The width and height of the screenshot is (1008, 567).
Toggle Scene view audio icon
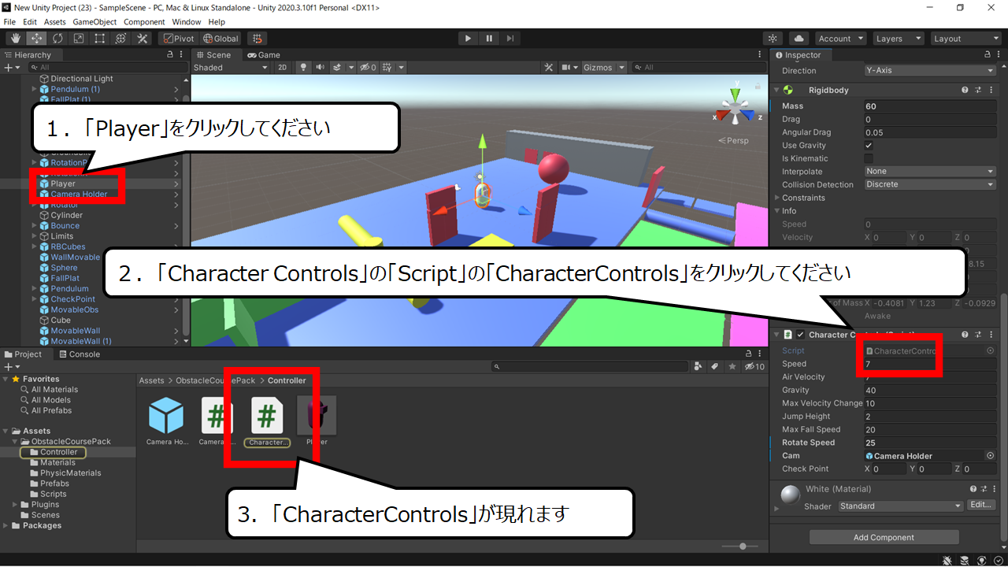coord(320,68)
